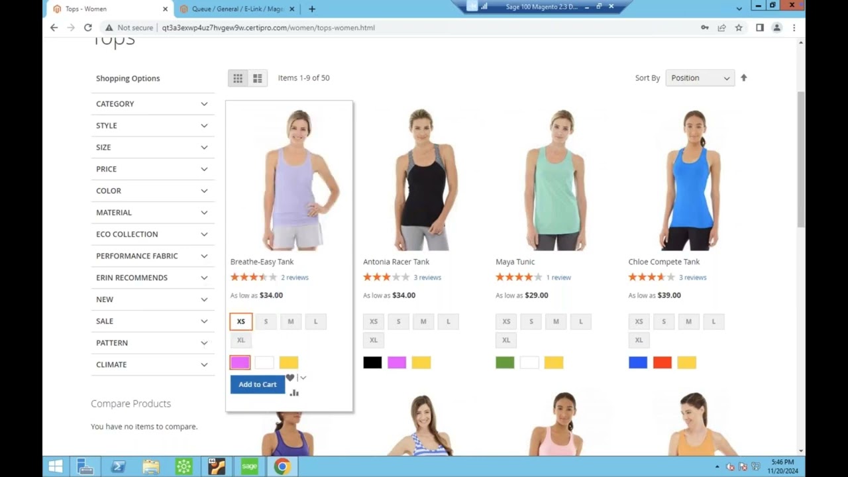Add Breathe-Easy Tank to compare chart icon
848x477 pixels.
[294, 393]
